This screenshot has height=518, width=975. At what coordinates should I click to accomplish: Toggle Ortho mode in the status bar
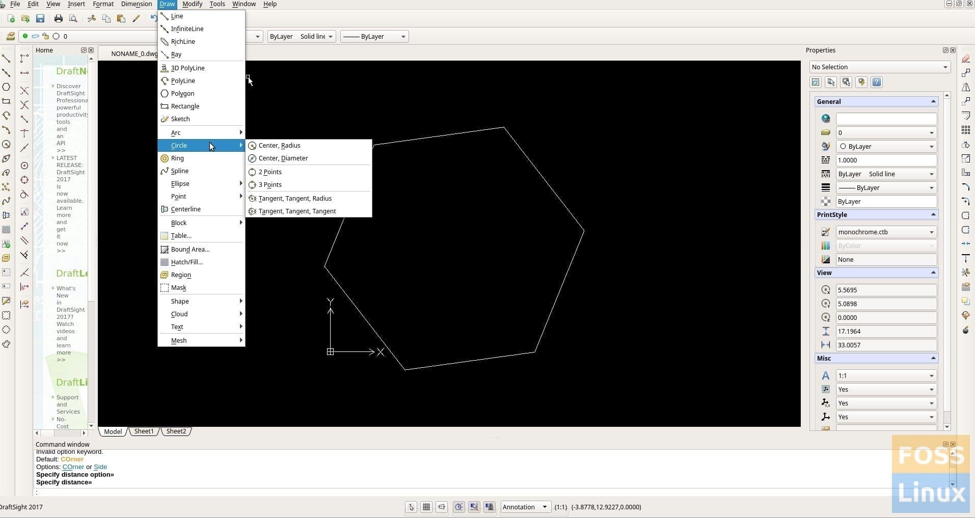(x=442, y=507)
